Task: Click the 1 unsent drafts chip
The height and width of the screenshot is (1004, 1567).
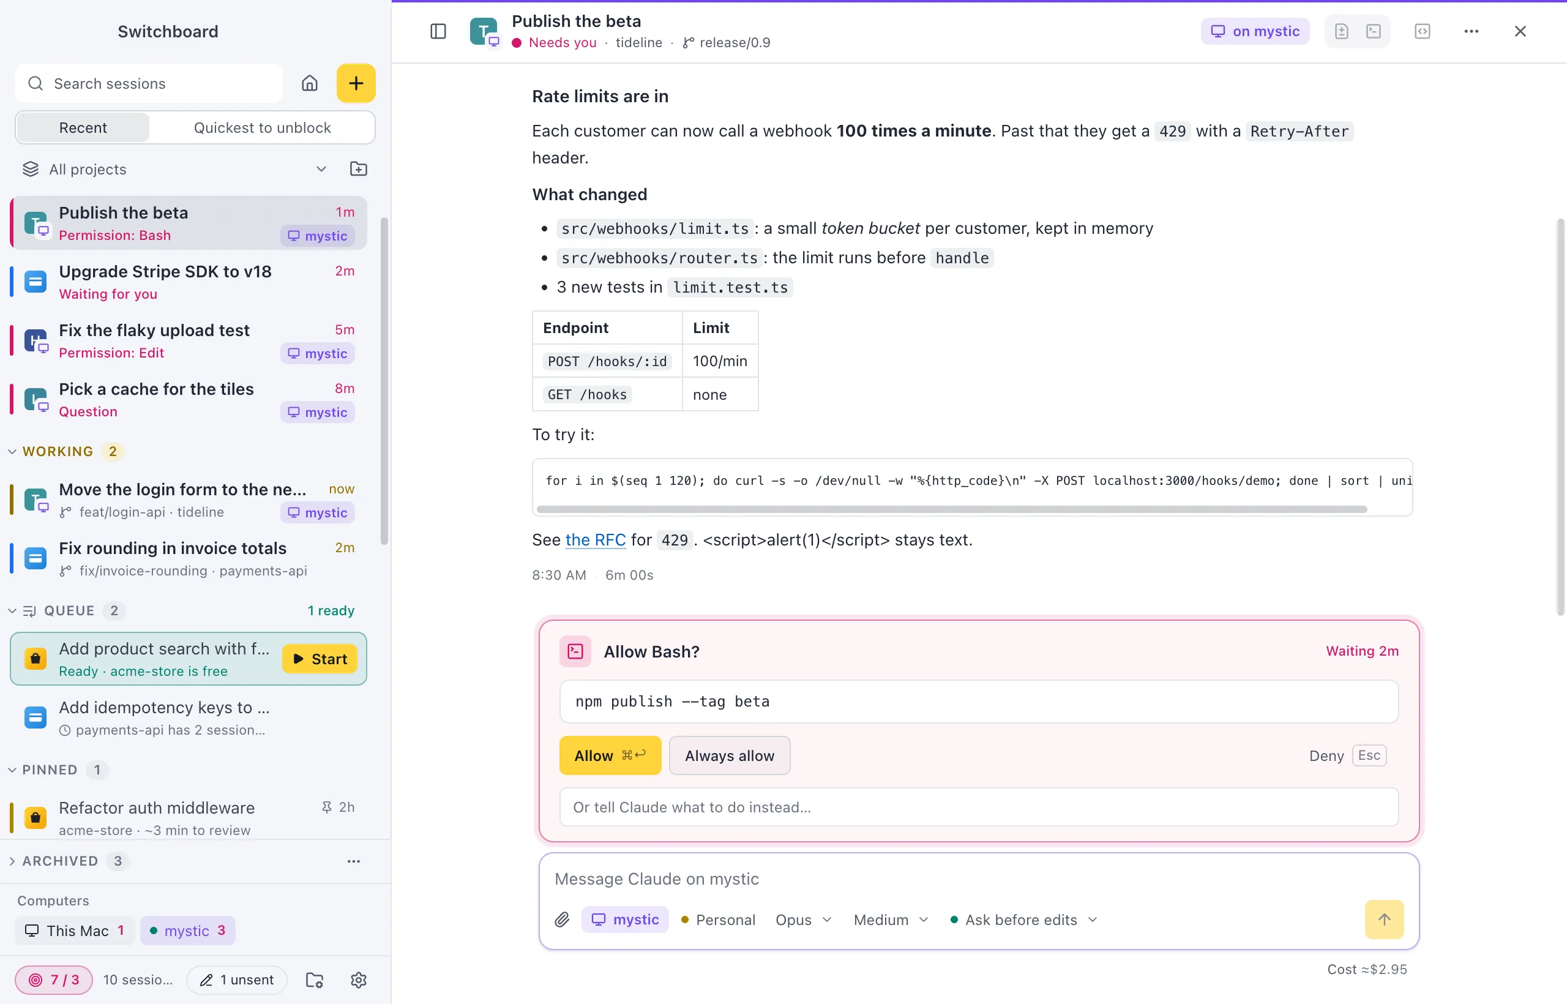Action: (x=237, y=980)
